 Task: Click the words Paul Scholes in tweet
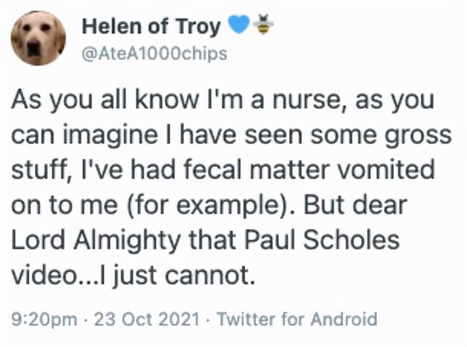pyautogui.click(x=322, y=240)
